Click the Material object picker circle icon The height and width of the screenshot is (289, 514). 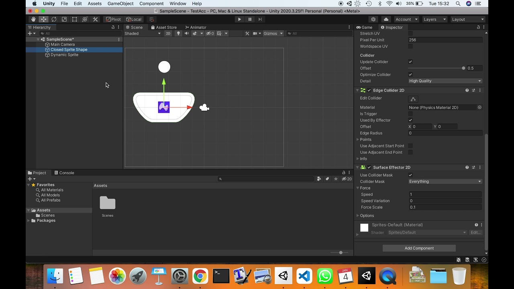click(x=479, y=107)
